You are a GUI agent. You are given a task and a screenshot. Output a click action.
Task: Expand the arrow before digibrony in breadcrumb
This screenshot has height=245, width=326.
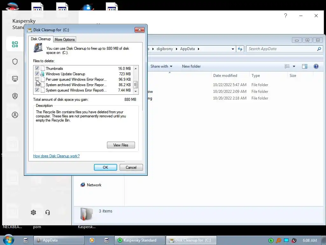tap(153, 49)
